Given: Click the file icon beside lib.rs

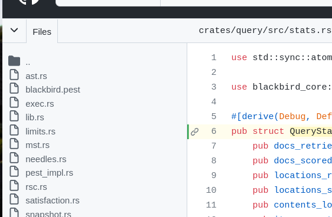Looking at the screenshot, I should pos(14,116).
